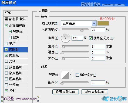
Task: Select the 渐变叠加 style row
Action: (x=16, y=73)
